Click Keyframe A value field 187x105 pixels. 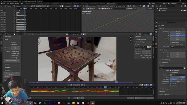(x=15, y=47)
